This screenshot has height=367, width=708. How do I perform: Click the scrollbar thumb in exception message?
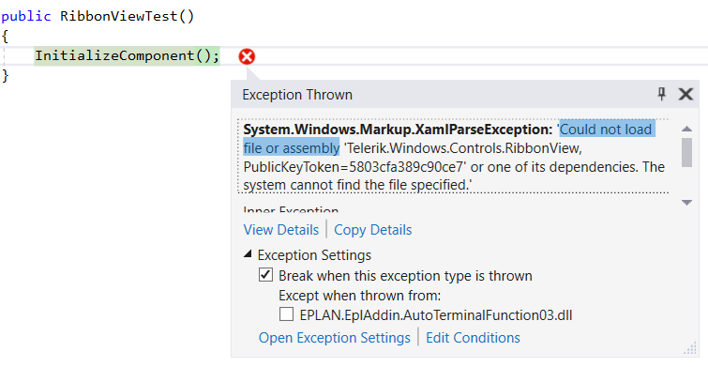tap(686, 152)
